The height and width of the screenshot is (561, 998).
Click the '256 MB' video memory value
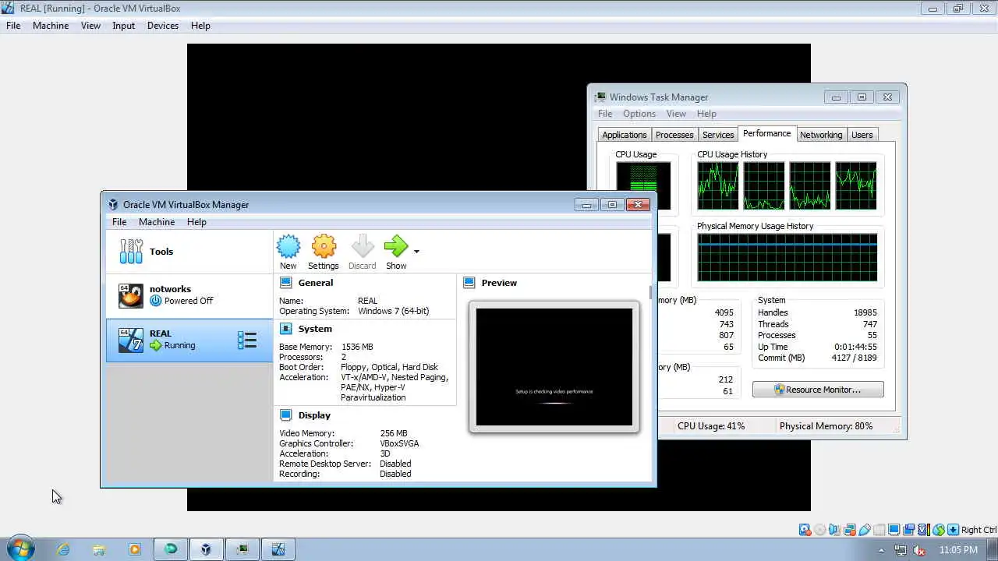pyautogui.click(x=394, y=433)
